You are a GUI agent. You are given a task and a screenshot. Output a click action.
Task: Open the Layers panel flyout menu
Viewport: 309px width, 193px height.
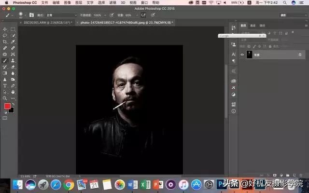[306, 26]
